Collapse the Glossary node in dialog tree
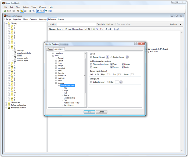 pyautogui.click(x=56, y=83)
